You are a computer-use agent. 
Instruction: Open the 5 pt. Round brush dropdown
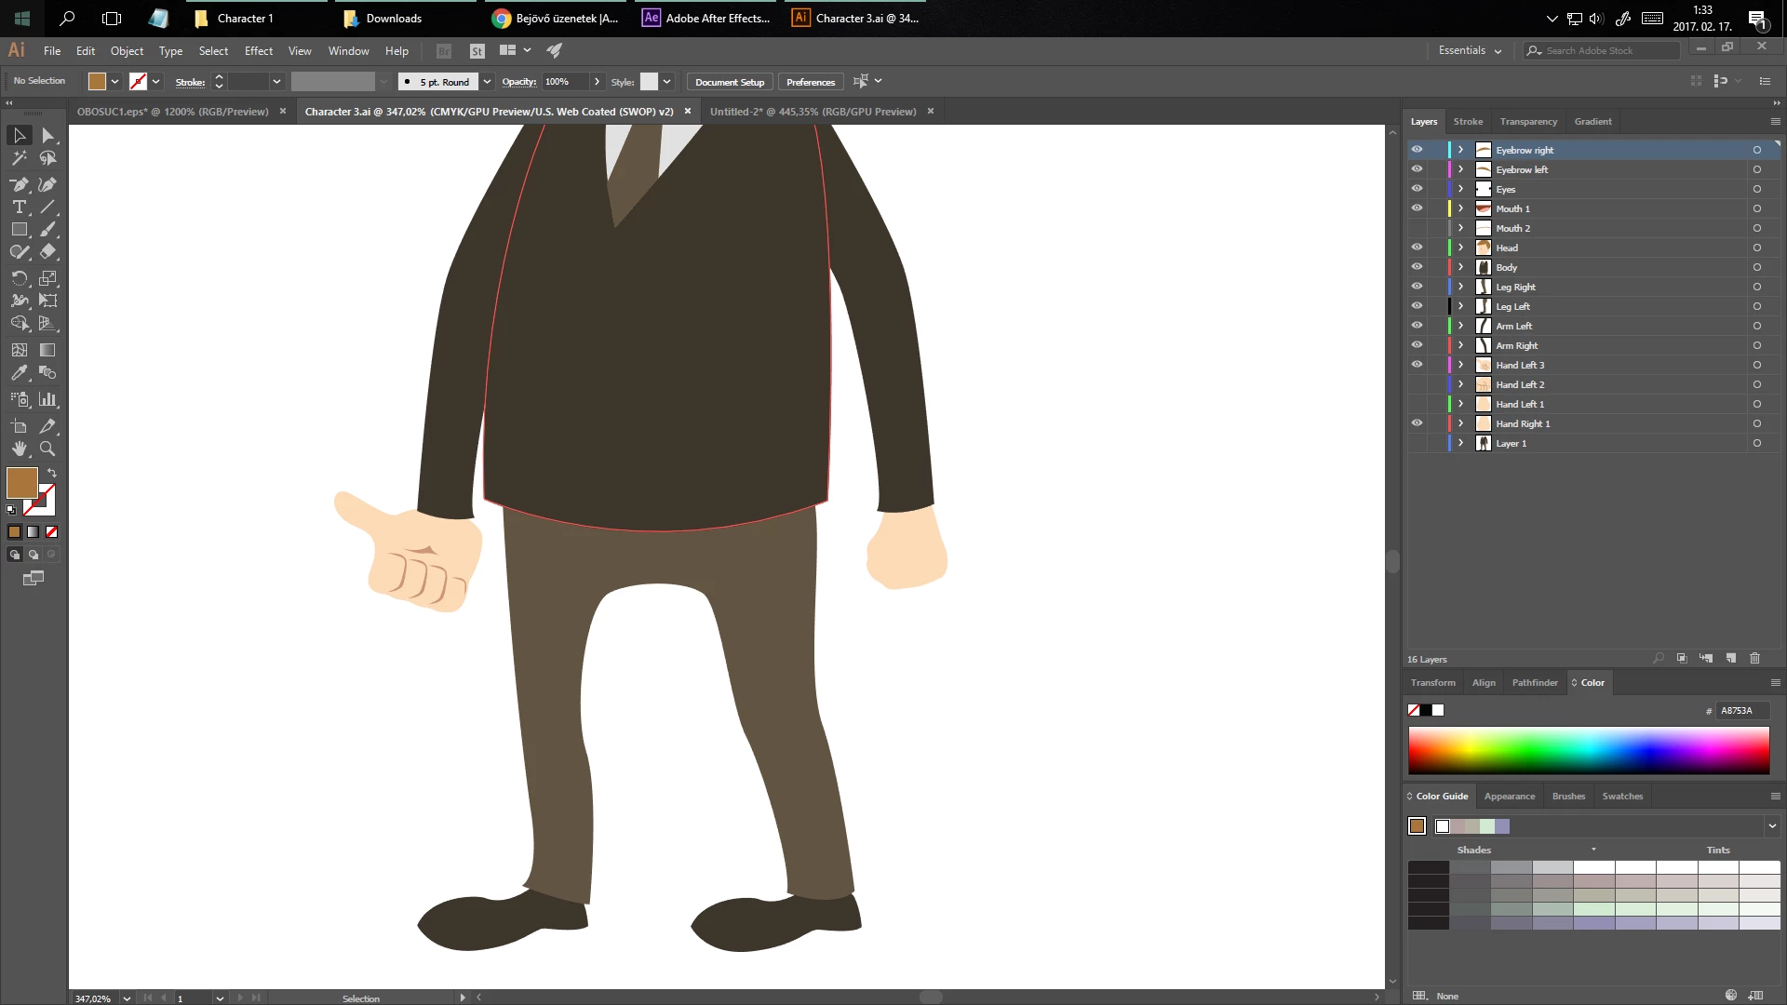point(487,82)
